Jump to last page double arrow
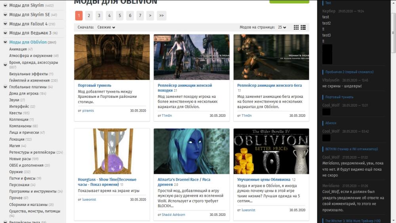Viewport: 396px width, 223px height. (x=162, y=15)
